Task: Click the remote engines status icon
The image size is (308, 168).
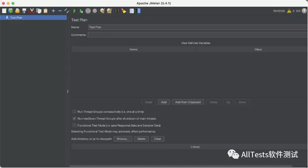Action: coord(304,11)
